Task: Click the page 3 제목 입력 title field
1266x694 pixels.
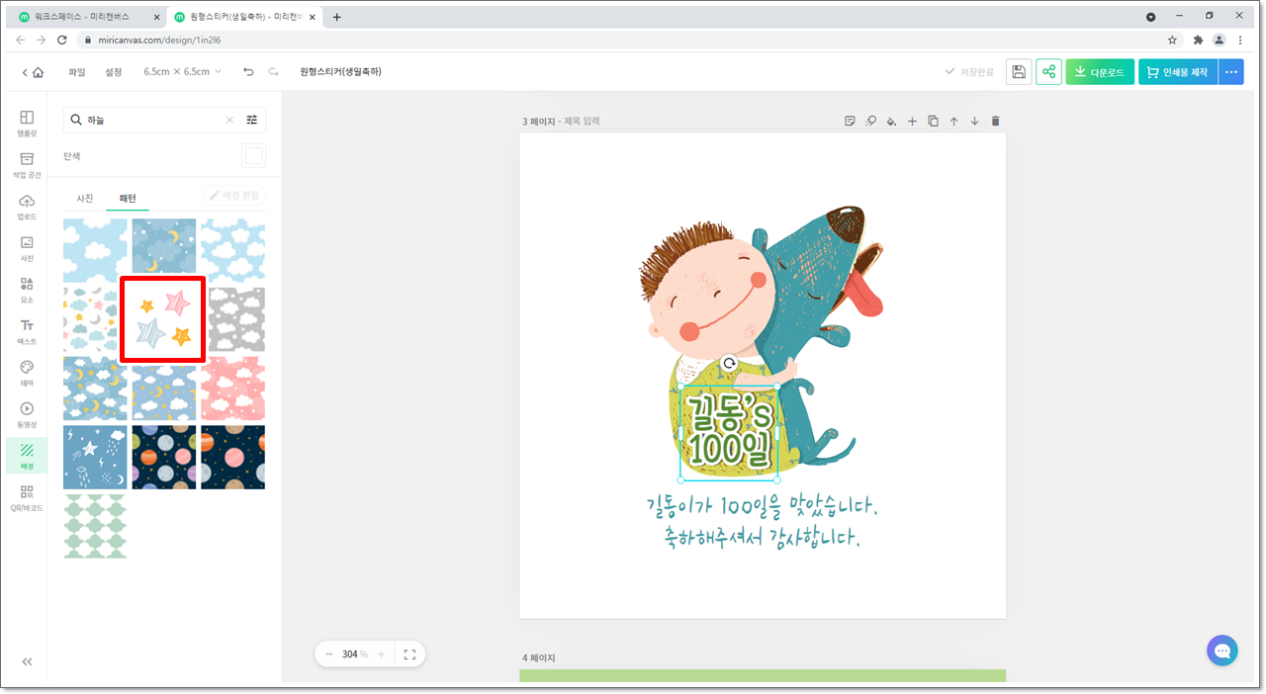Action: (x=582, y=122)
